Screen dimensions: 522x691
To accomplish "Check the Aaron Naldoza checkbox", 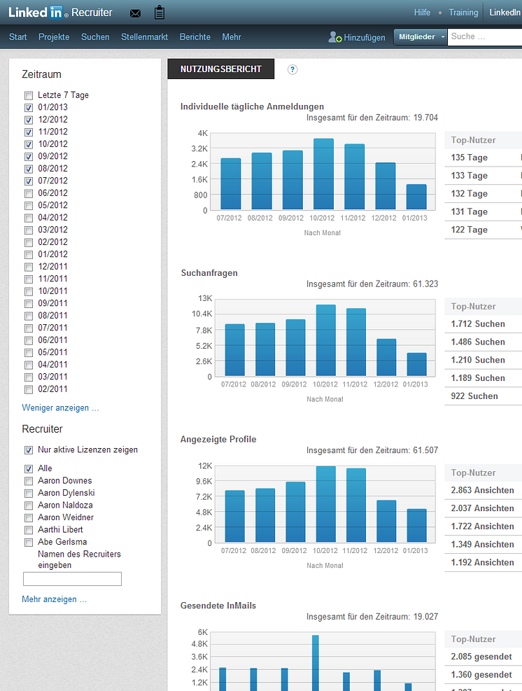I will [x=29, y=505].
